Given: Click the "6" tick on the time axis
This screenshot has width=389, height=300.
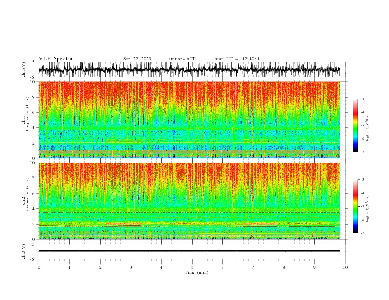Looking at the screenshot, I should pyautogui.click(x=222, y=267).
